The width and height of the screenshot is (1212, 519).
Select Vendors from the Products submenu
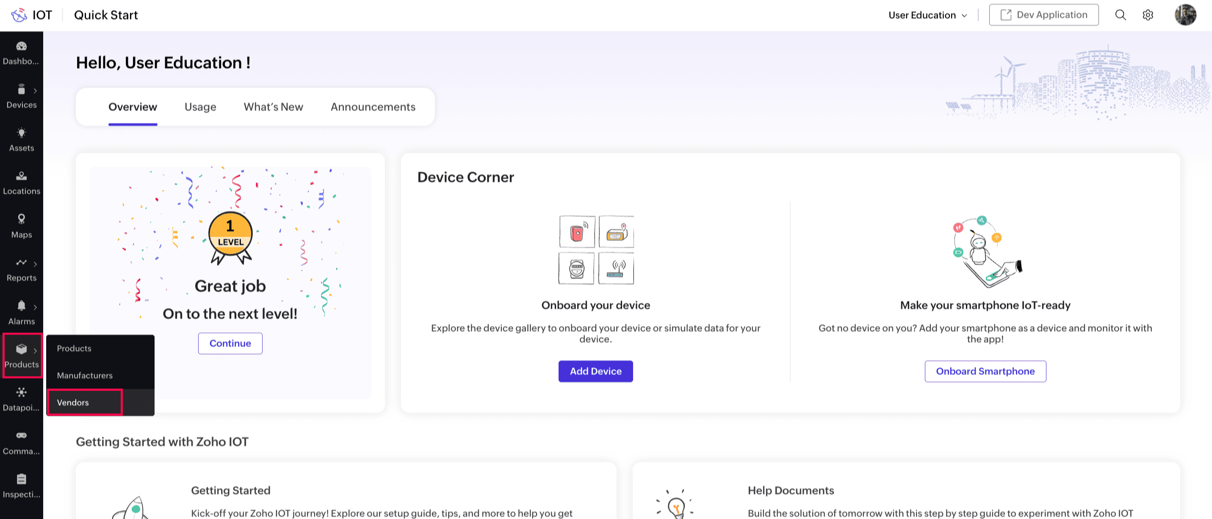tap(73, 402)
